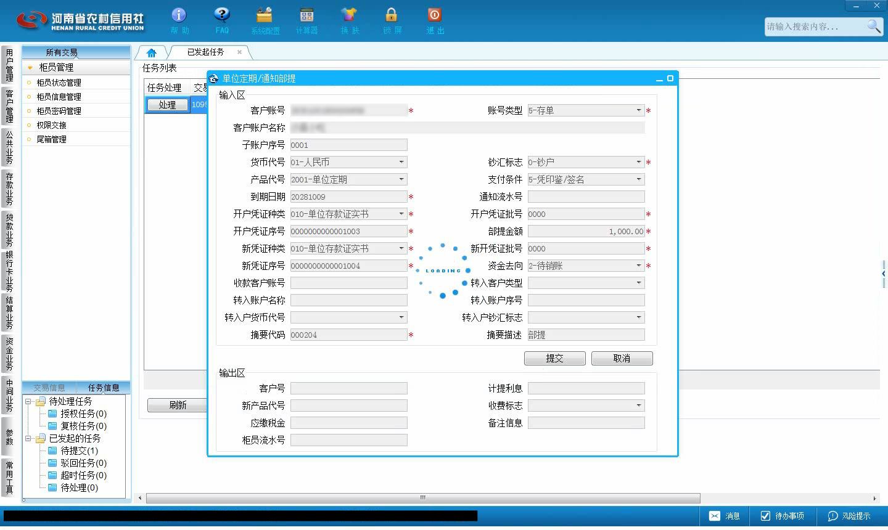
Task: Click the 提交 button
Action: pyautogui.click(x=554, y=358)
